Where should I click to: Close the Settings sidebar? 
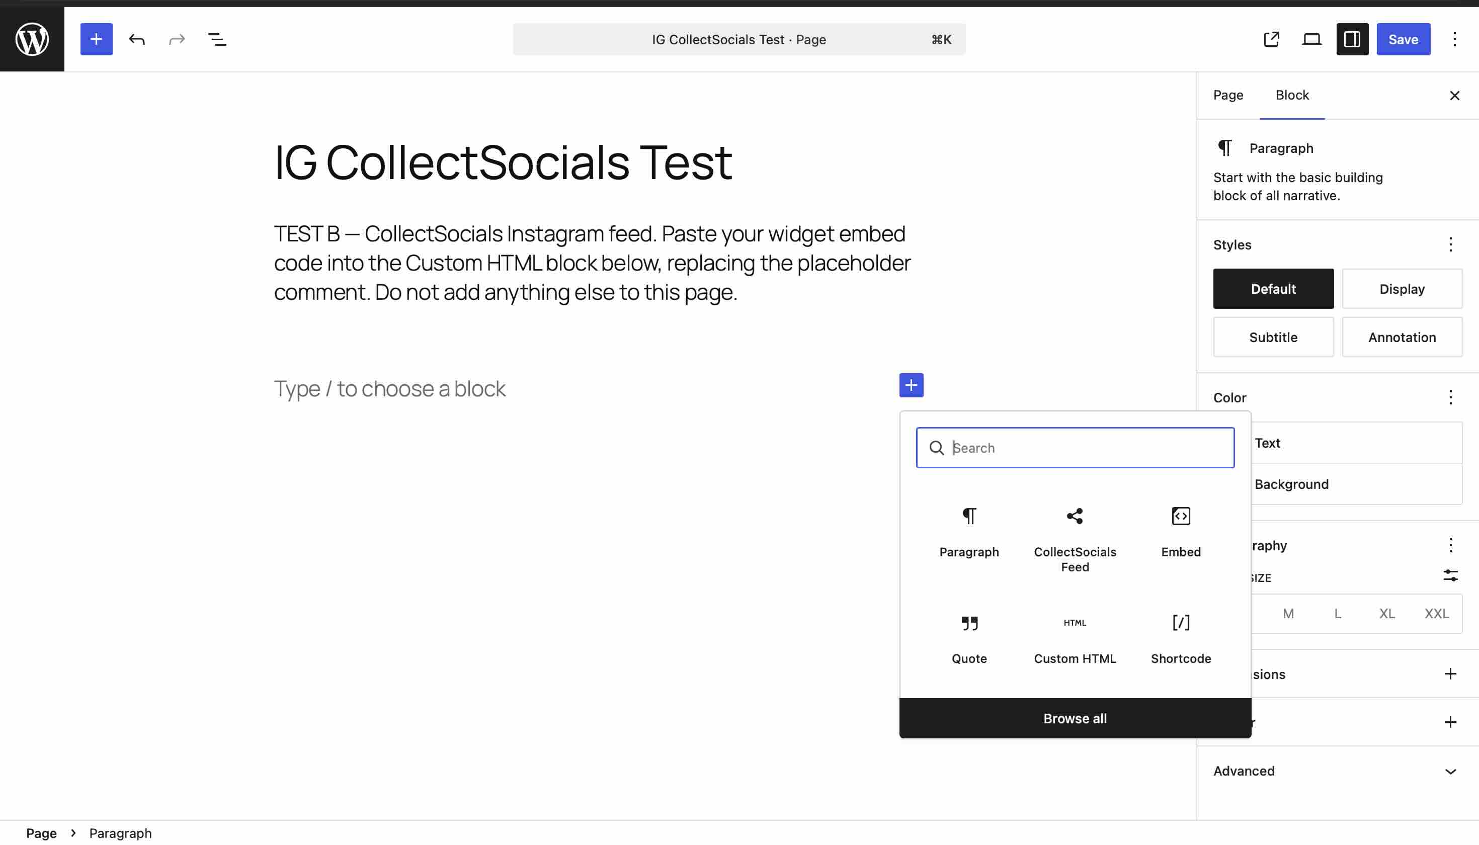tap(1454, 95)
